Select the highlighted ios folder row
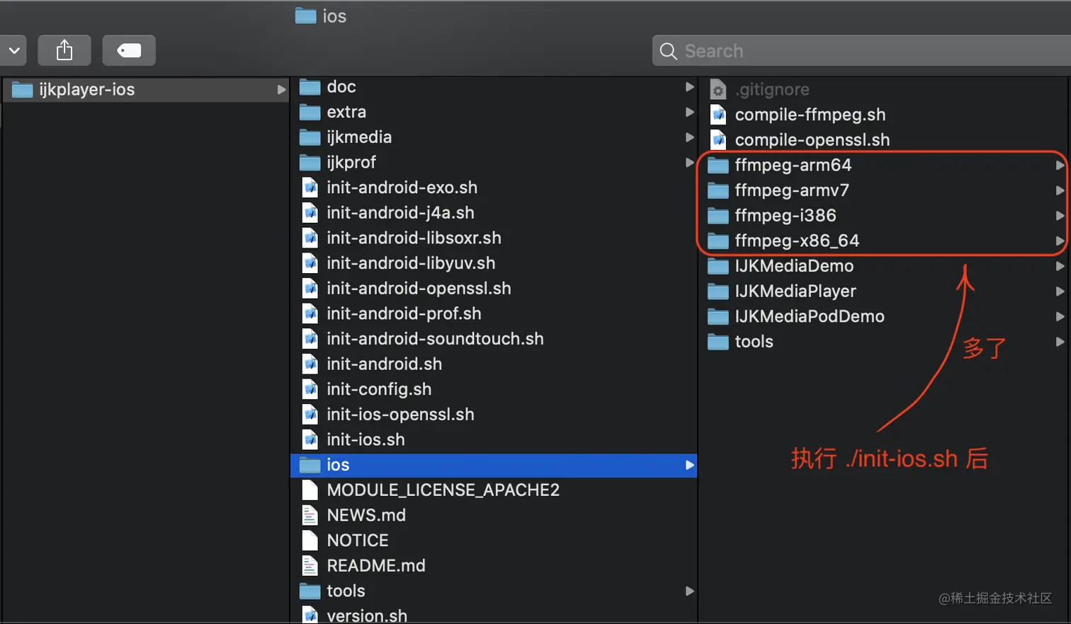 (x=494, y=465)
